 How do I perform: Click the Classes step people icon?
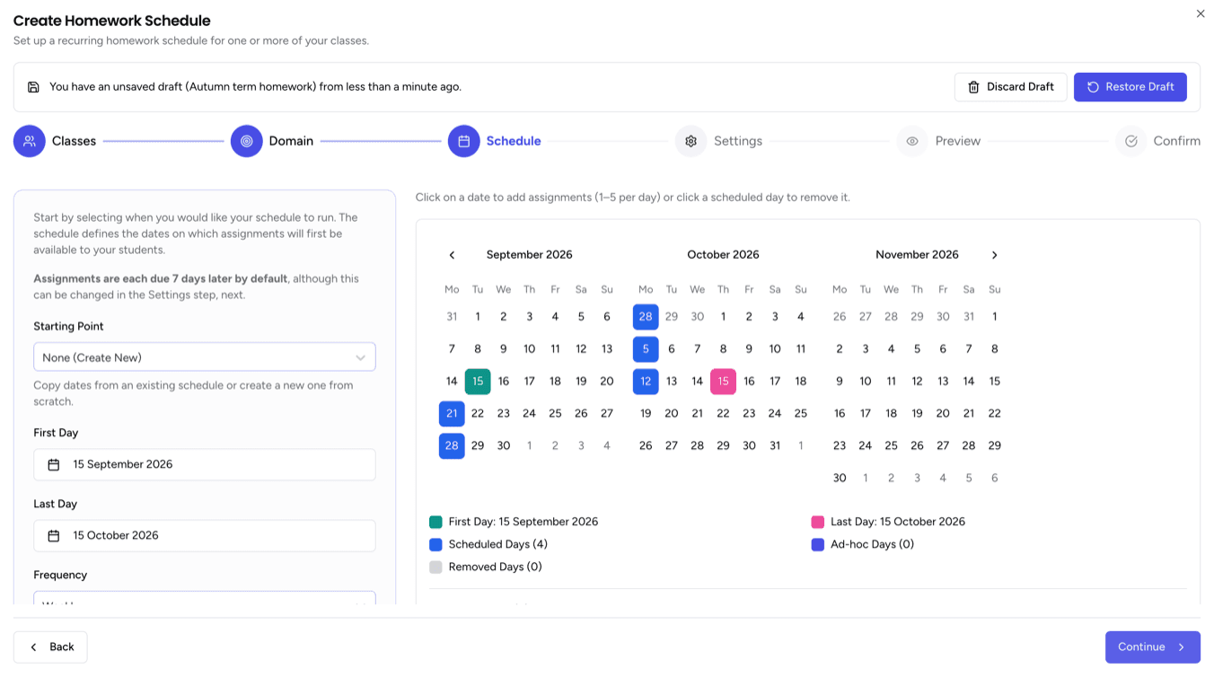tap(30, 141)
